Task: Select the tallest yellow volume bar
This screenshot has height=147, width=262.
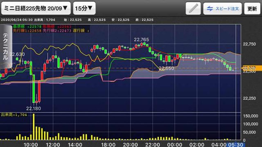Action: (34, 127)
